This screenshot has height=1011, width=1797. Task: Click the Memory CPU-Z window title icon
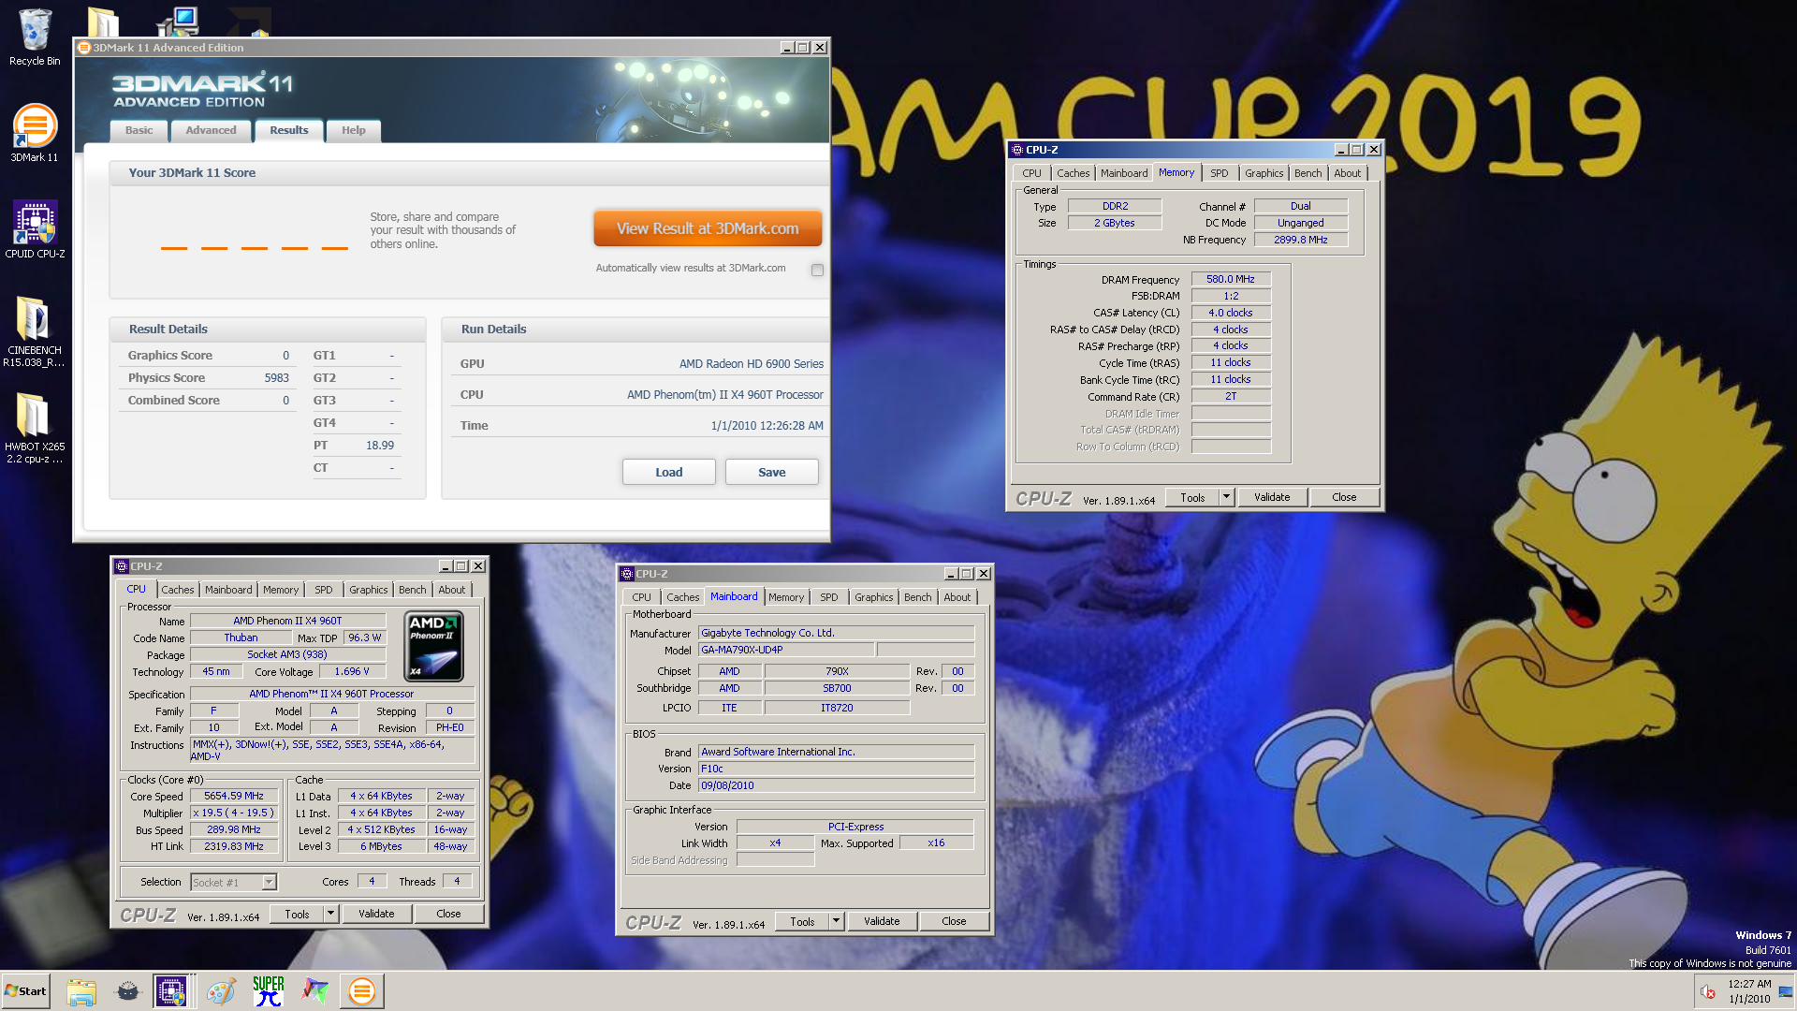coord(1017,150)
